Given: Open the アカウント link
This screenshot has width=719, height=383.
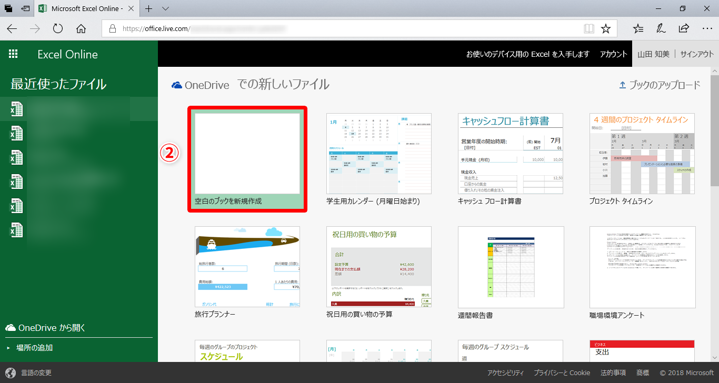Looking at the screenshot, I should [614, 54].
